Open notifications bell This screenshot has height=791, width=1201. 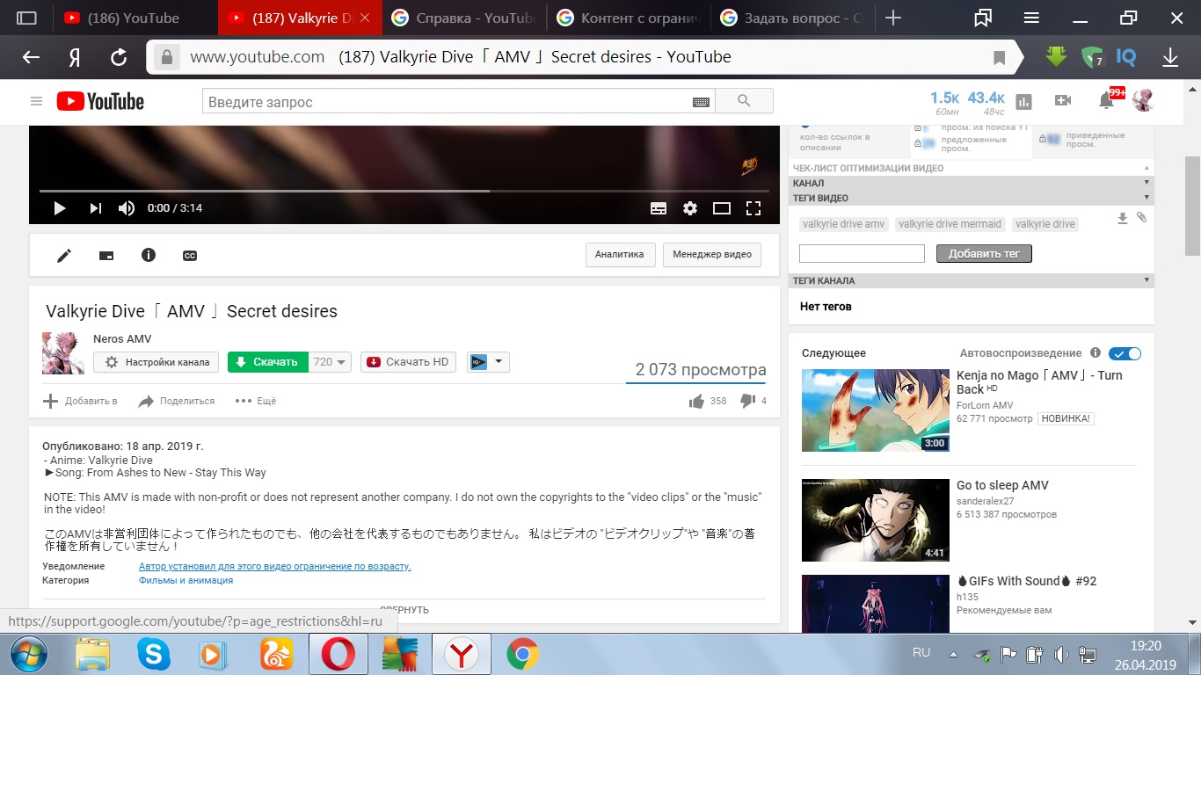click(x=1106, y=101)
